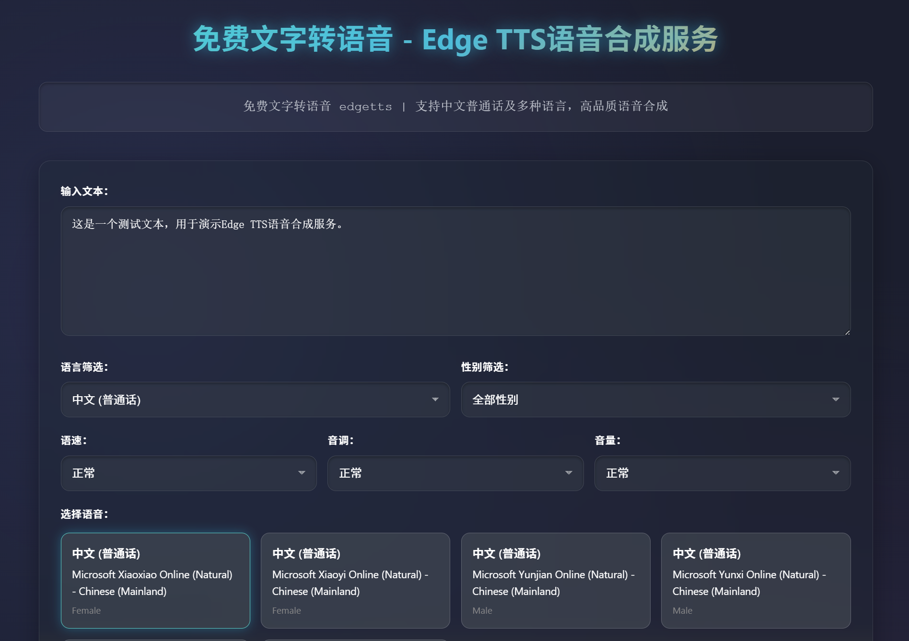
Task: Select the Microsoft Xiaoxiao voice card
Action: point(155,581)
